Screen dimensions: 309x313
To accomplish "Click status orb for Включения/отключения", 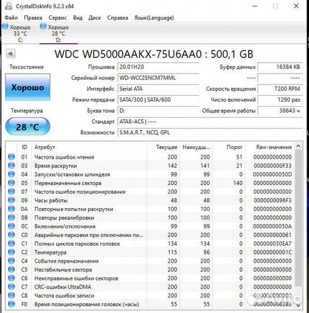I will point(12,226).
